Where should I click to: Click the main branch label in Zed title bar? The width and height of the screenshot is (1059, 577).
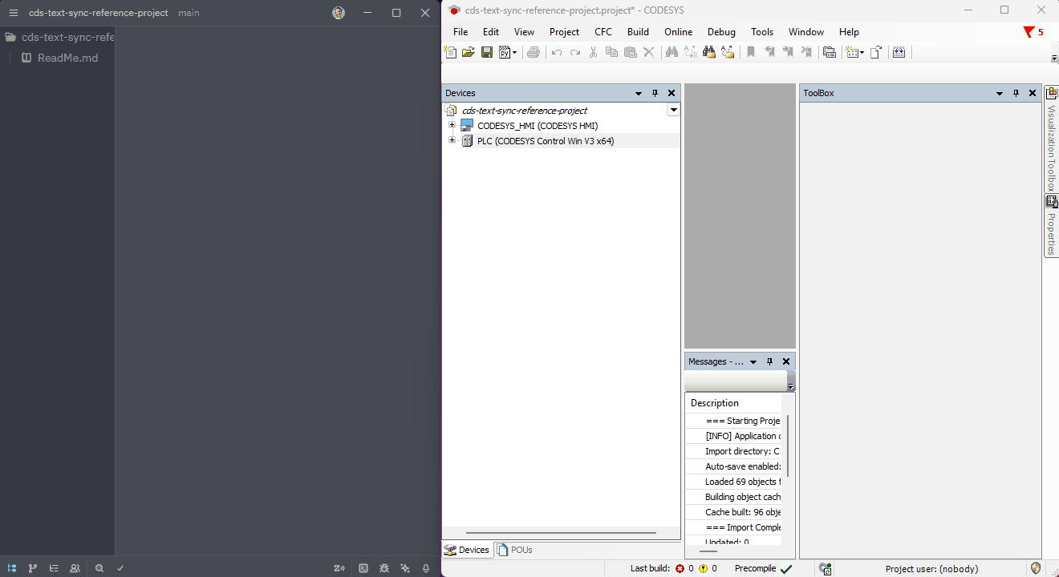pyautogui.click(x=189, y=13)
